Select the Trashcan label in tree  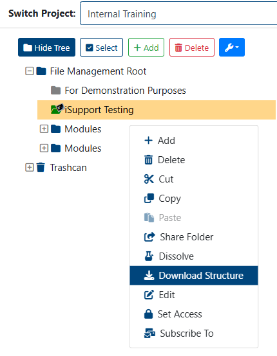[x=68, y=168]
